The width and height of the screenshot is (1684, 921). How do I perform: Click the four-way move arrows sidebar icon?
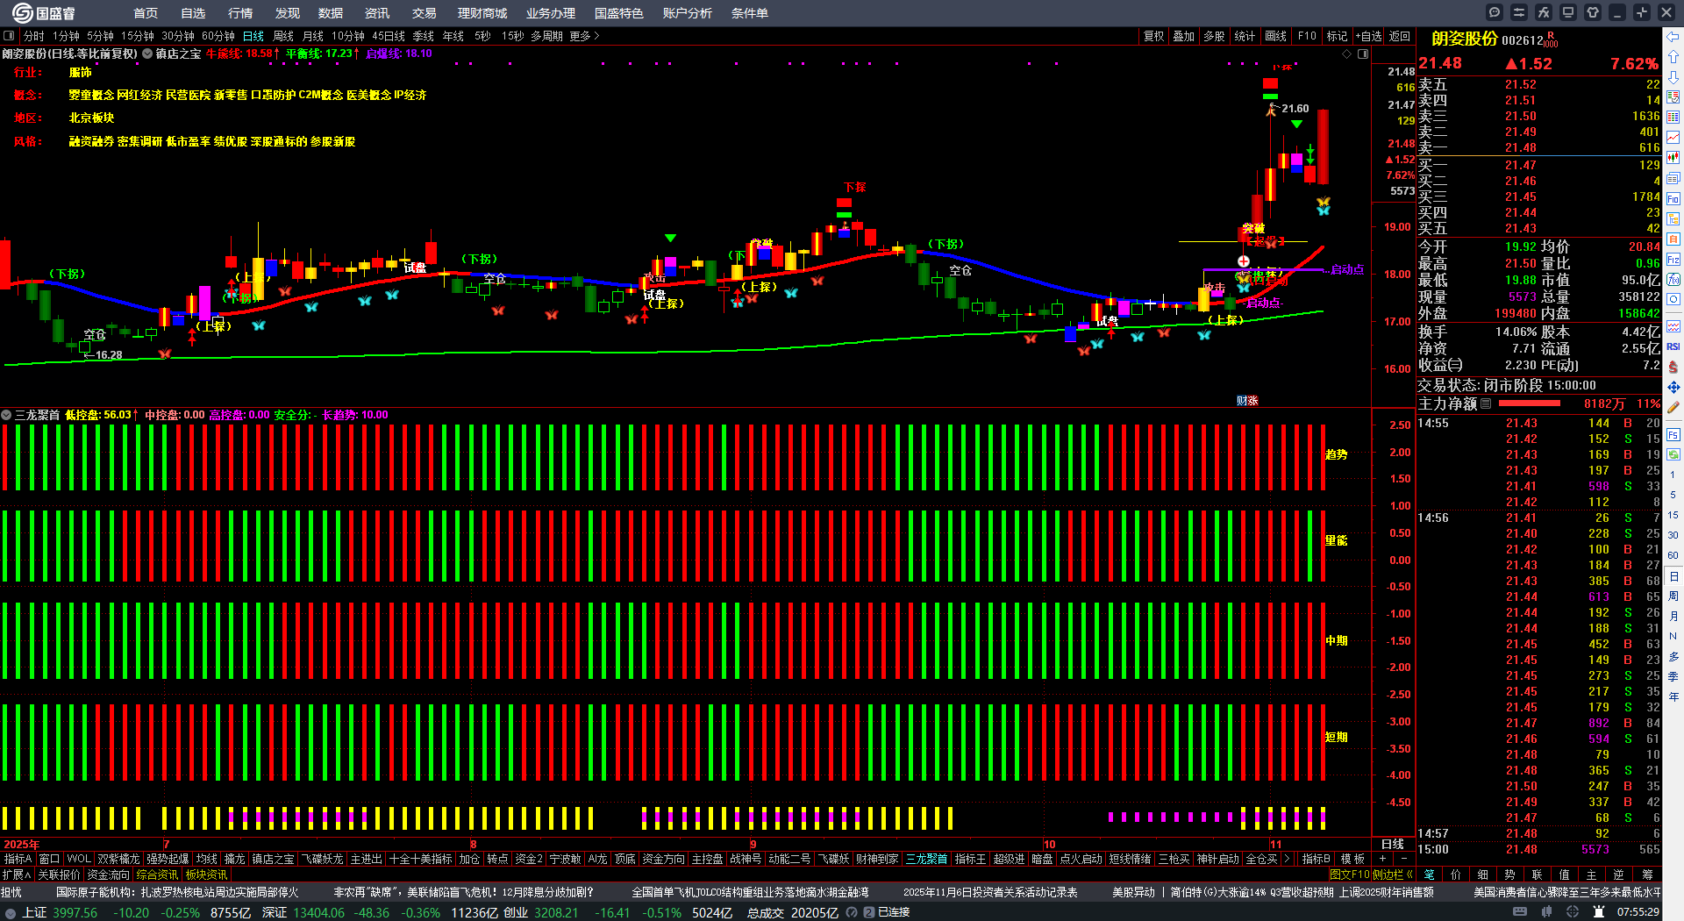point(1673,387)
